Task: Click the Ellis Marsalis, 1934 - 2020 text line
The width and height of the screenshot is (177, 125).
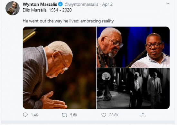Action: (47, 10)
